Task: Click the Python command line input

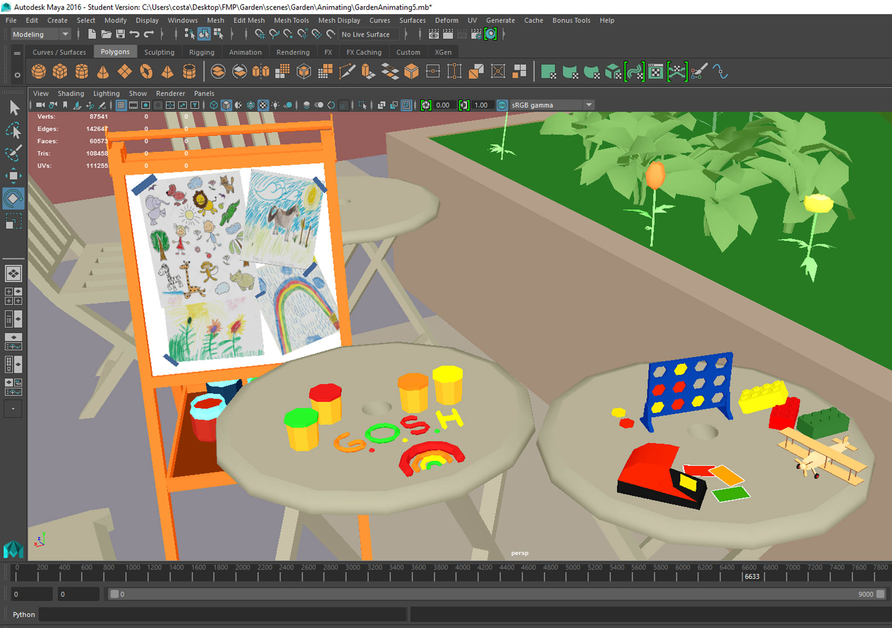Action: pos(222,614)
